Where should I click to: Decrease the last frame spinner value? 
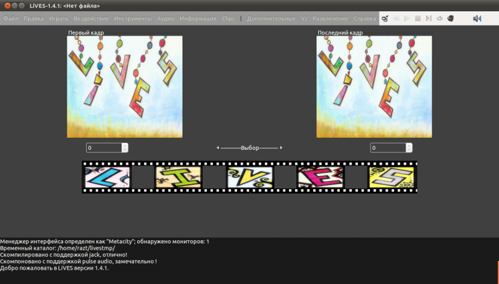(x=409, y=150)
